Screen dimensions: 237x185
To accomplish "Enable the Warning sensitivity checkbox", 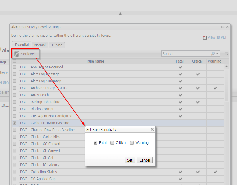I will point(132,143).
